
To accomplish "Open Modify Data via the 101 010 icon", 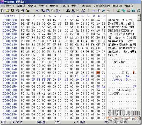I will tap(58, 11).
